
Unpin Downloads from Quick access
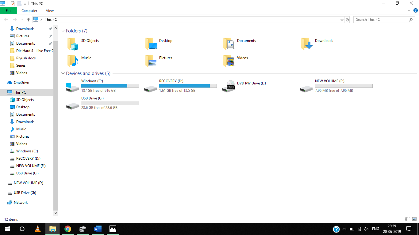click(50, 29)
